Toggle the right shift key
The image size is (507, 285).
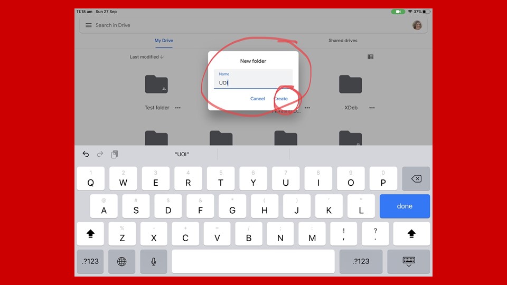point(411,233)
